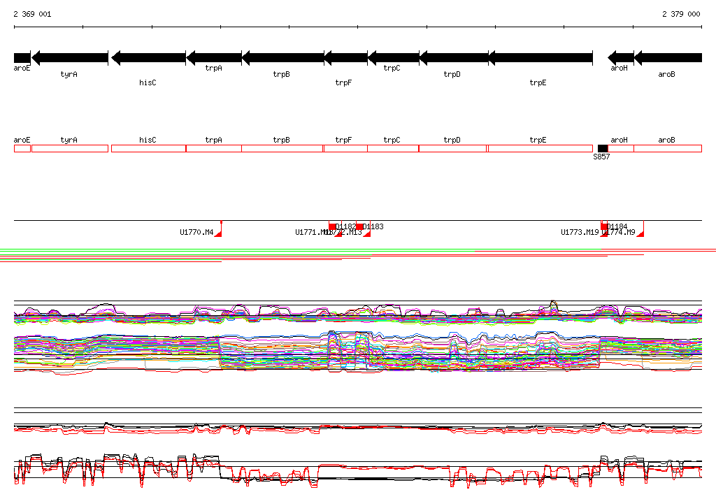Click the tyrA outlined annotation box

(70, 148)
